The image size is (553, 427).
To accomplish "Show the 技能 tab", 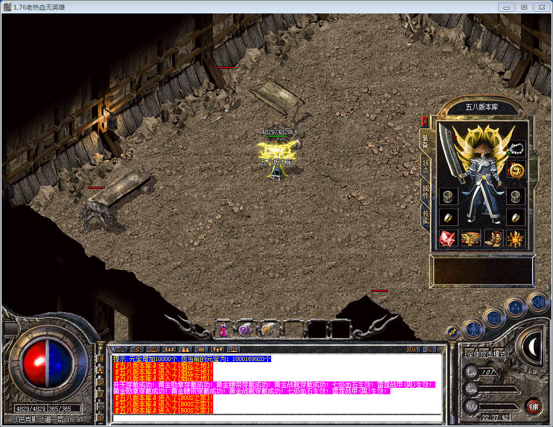I will coord(426,217).
